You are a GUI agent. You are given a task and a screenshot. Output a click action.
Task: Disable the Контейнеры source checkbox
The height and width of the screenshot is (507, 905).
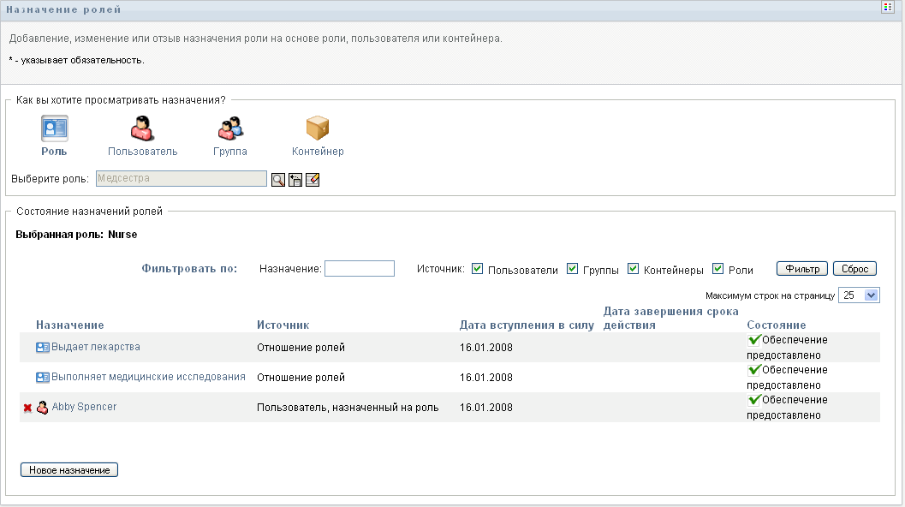[x=634, y=269]
